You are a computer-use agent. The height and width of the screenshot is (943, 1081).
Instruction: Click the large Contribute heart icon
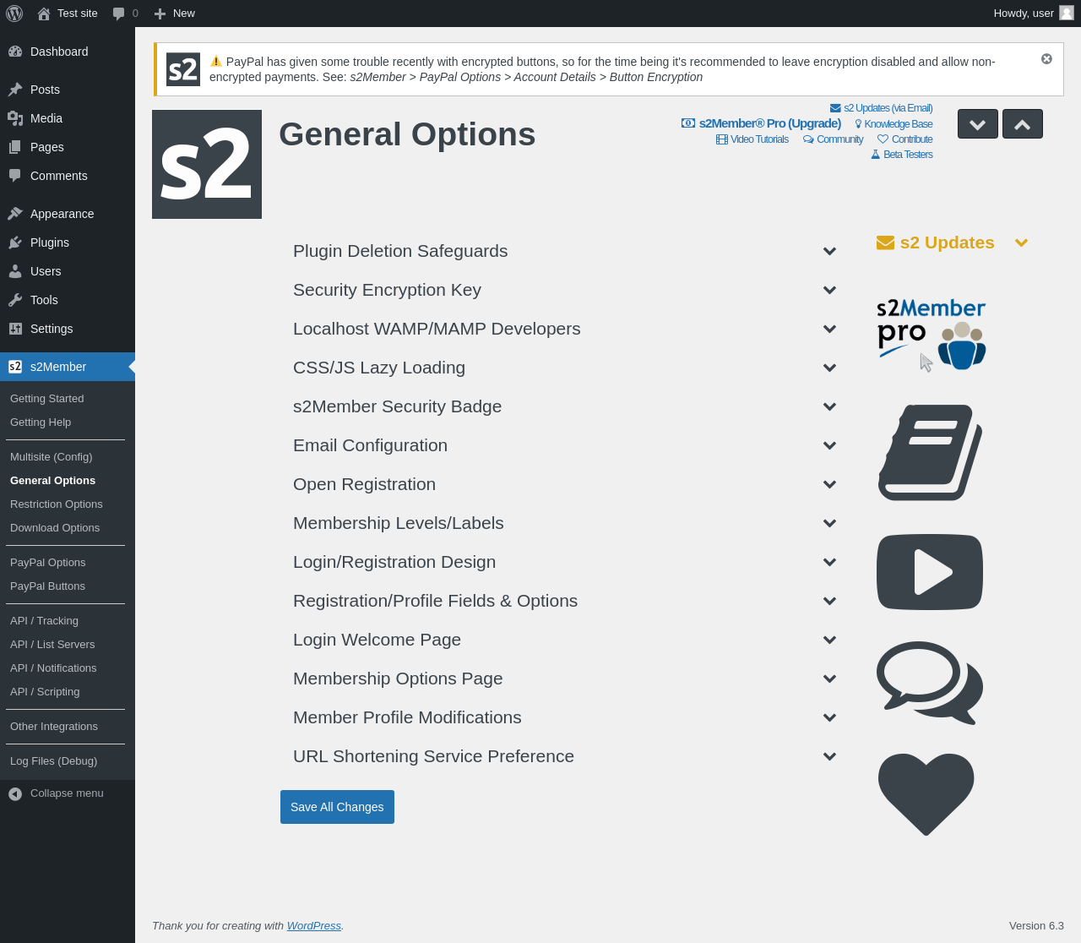click(926, 794)
